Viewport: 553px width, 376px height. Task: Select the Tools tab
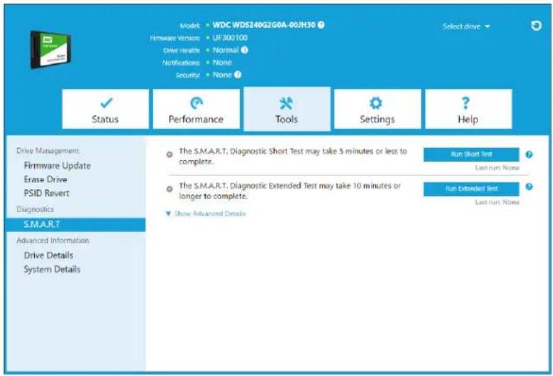tap(287, 109)
